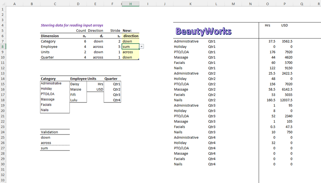Select cell H8 containing sum
This screenshot has height=183, width=321.
click(130, 47)
